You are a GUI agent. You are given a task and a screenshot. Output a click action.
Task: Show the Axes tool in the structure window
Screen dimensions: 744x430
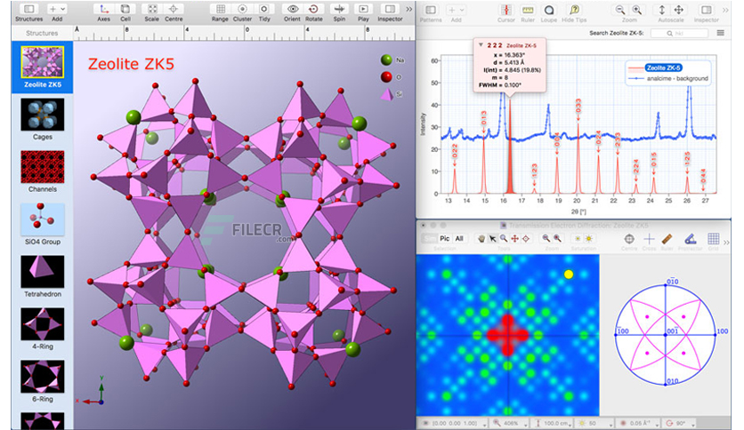click(x=103, y=9)
